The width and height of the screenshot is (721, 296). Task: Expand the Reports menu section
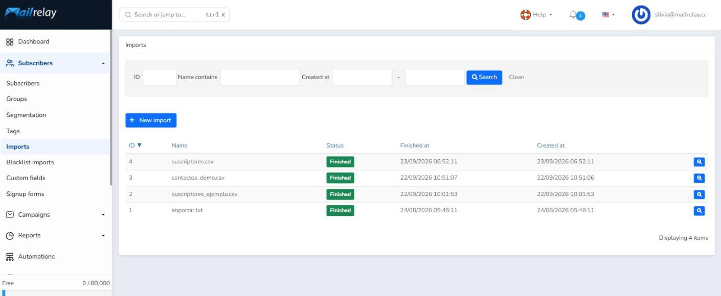point(103,236)
